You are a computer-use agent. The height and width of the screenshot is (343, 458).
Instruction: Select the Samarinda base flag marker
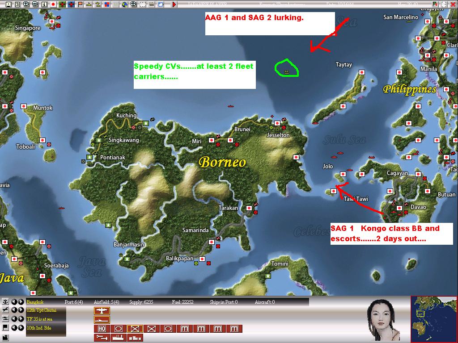pyautogui.click(x=212, y=242)
